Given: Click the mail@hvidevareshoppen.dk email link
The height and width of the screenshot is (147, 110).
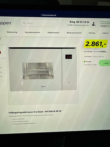Looking at the screenshot, I should [x=78, y=25].
